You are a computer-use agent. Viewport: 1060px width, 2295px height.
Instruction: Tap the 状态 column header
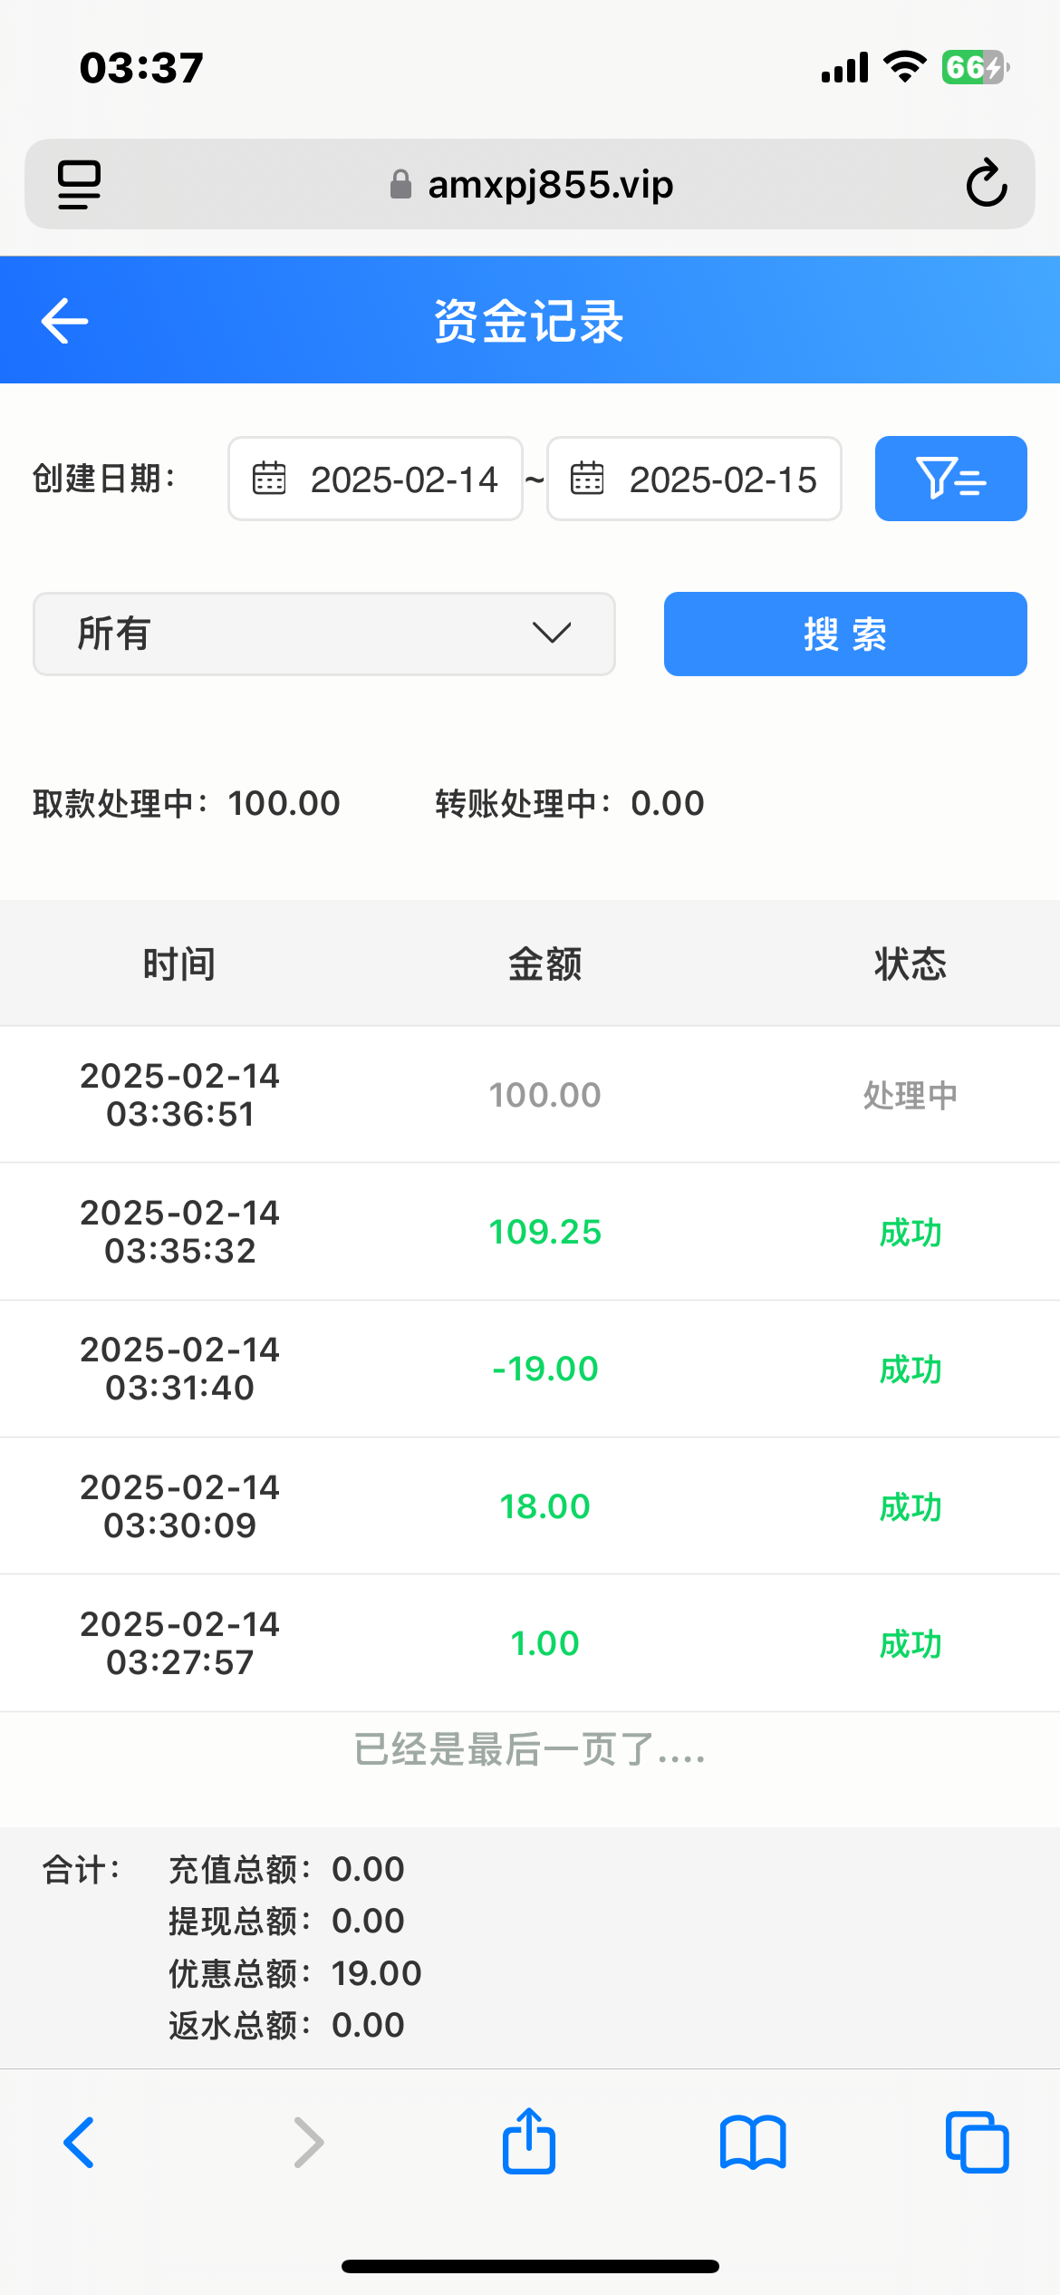910,964
